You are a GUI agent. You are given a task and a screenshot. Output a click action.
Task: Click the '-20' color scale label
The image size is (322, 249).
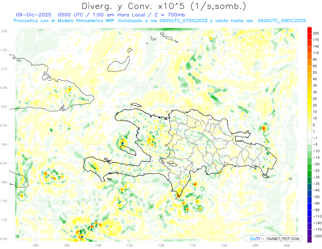coord(317,164)
